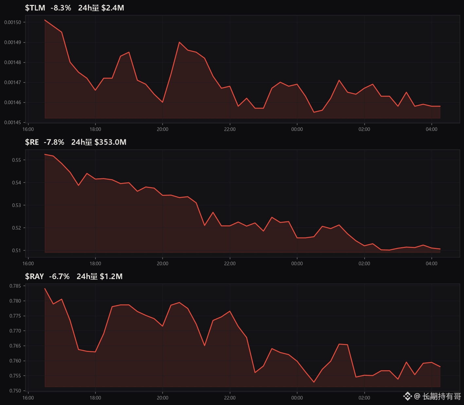Screen dimensions: 464x405
Task: Click the 0.55 price label on RE axis
Action: point(16,160)
